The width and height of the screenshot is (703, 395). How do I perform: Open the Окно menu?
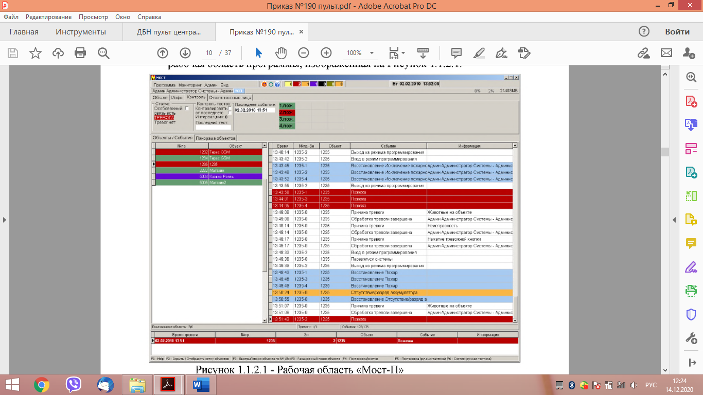click(123, 17)
